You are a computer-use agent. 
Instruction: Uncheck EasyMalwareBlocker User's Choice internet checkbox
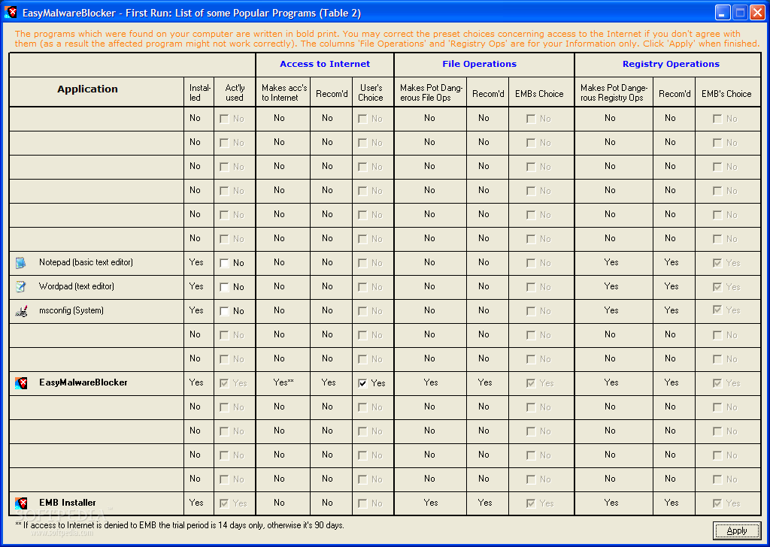coord(362,383)
